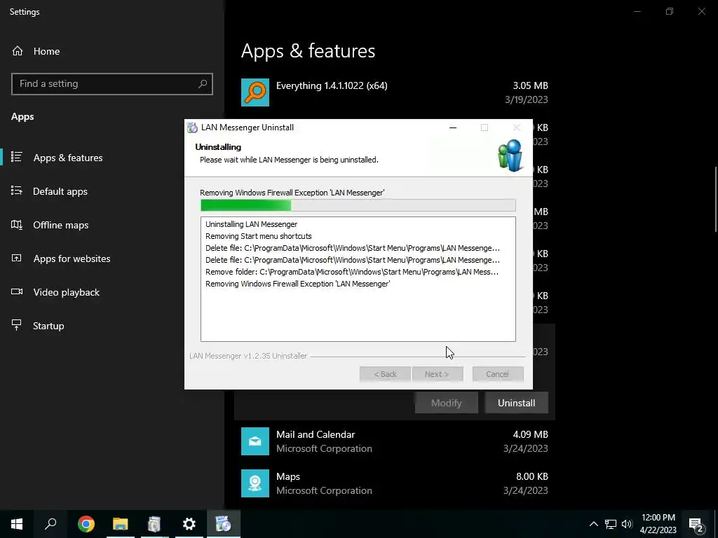The width and height of the screenshot is (718, 538).
Task: Click the Apps & features page heading
Action: click(x=309, y=50)
